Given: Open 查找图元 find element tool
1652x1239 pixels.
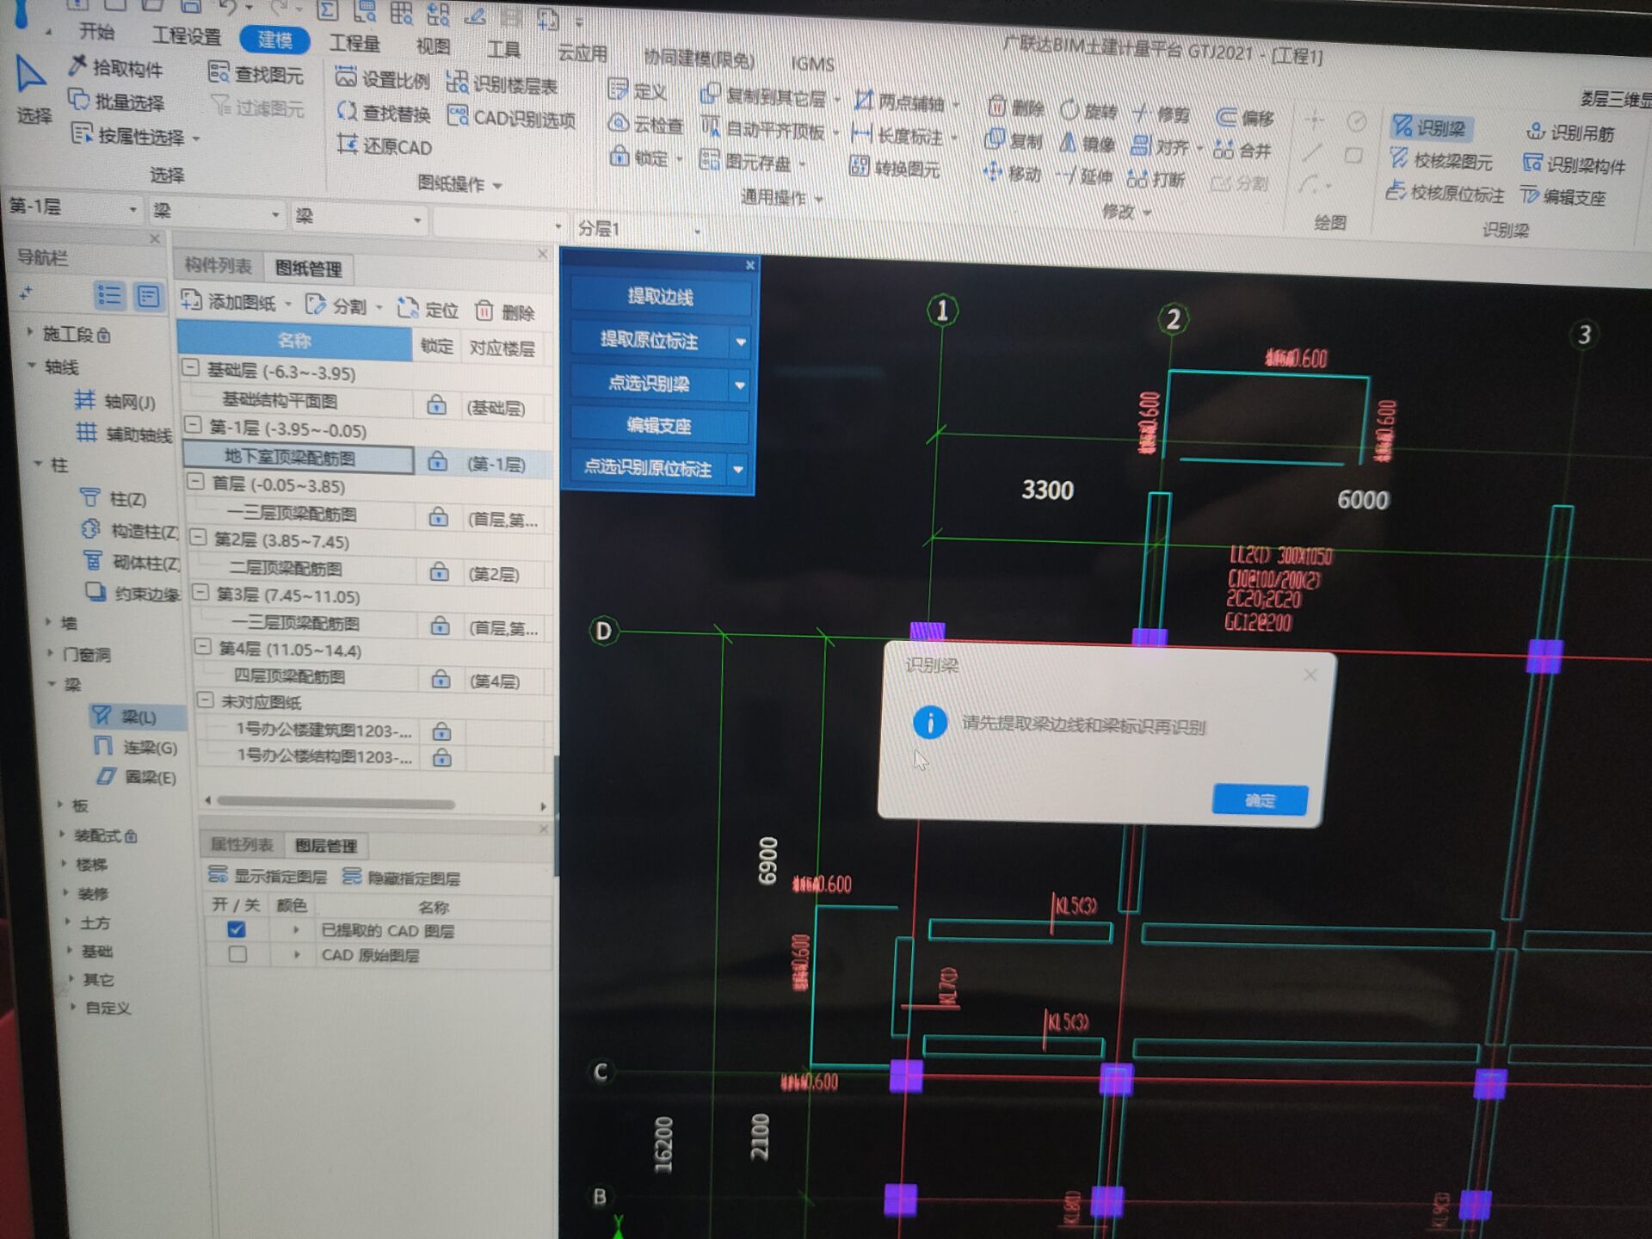Looking at the screenshot, I should pyautogui.click(x=256, y=75).
